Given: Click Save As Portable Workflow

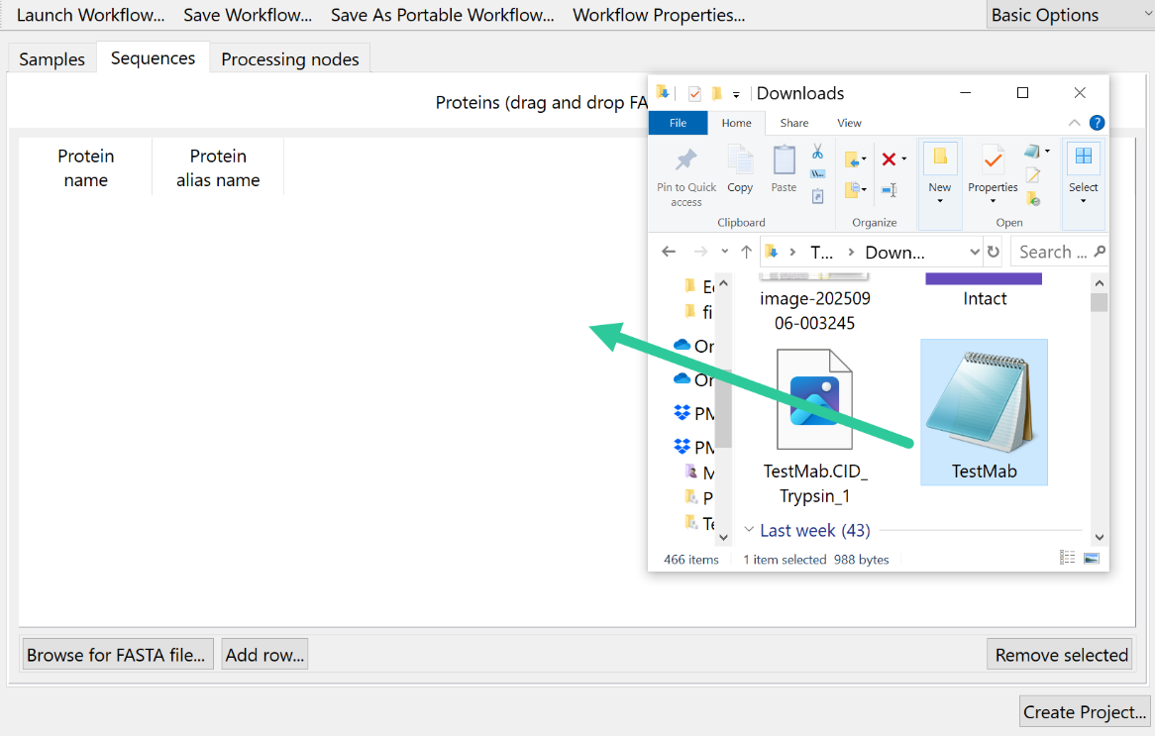Looking at the screenshot, I should click(442, 15).
